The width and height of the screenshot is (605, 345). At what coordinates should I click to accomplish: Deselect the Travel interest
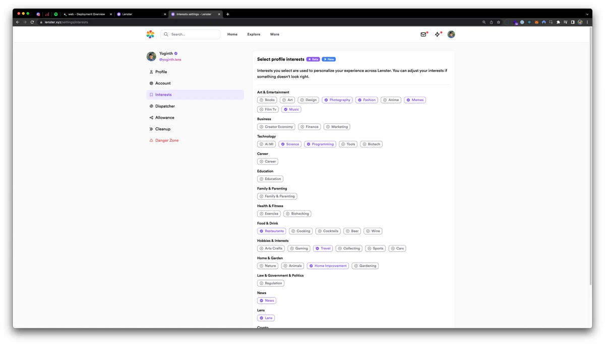pyautogui.click(x=323, y=248)
